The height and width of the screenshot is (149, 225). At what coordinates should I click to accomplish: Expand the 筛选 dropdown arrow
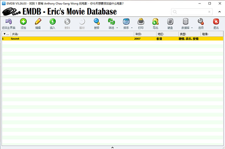click(x=117, y=28)
